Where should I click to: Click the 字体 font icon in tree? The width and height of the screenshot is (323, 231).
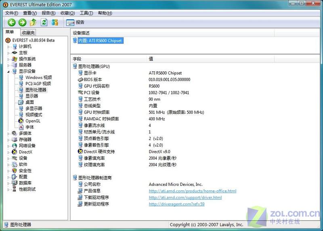(x=21, y=127)
